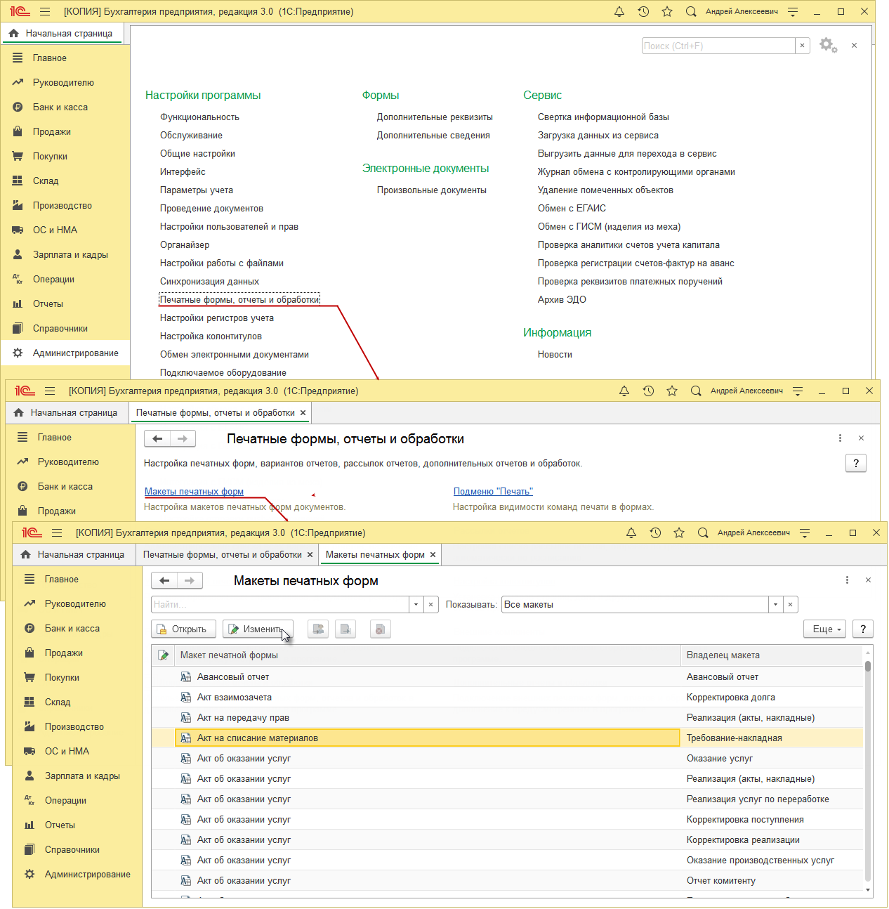The image size is (889, 909).
Task: Click the Владелец макета column header
Action: [771, 655]
